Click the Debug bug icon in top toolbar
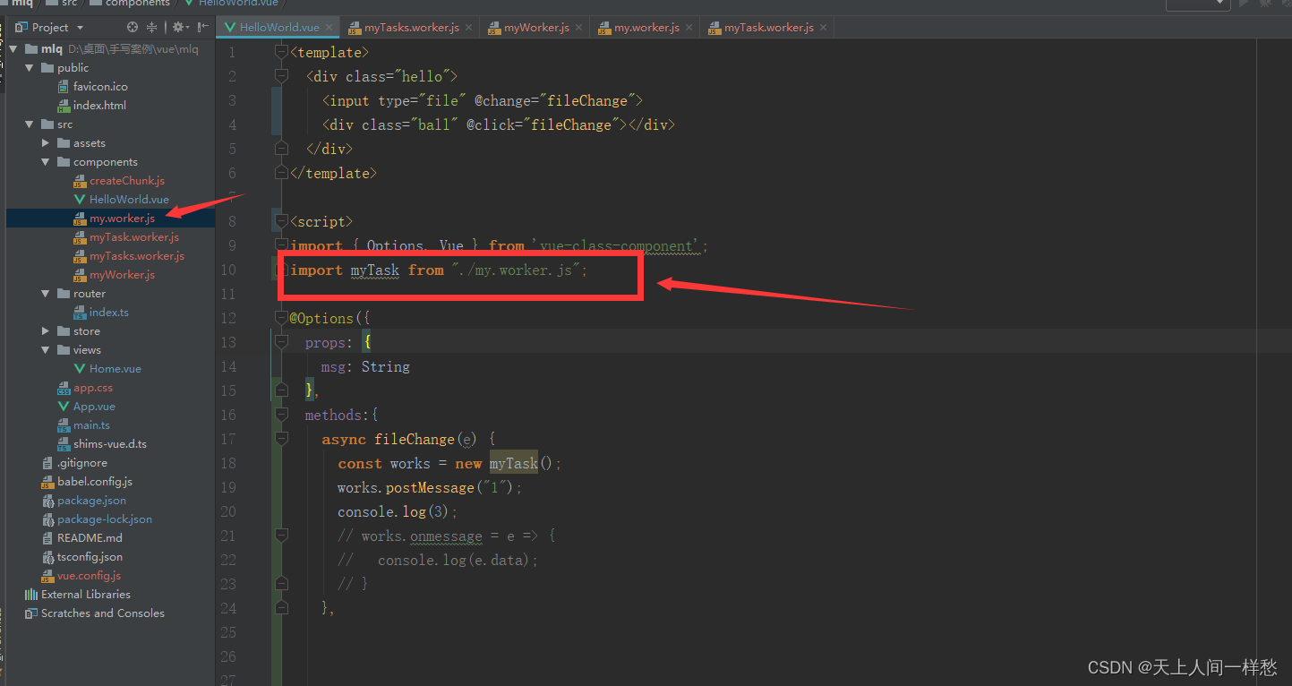1292x686 pixels. (1265, 4)
